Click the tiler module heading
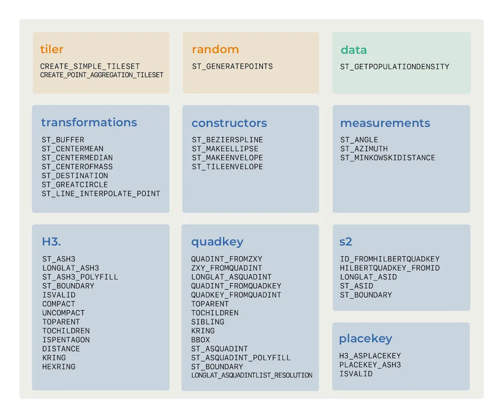The height and width of the screenshot is (418, 503). click(51, 49)
